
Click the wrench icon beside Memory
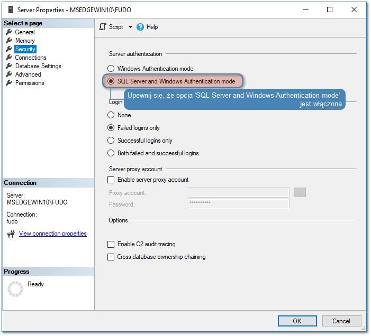point(9,40)
